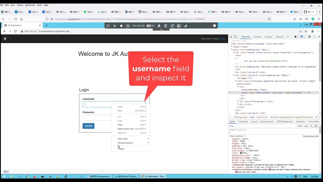Open IBM RPA username taskbar item

click(99, 176)
